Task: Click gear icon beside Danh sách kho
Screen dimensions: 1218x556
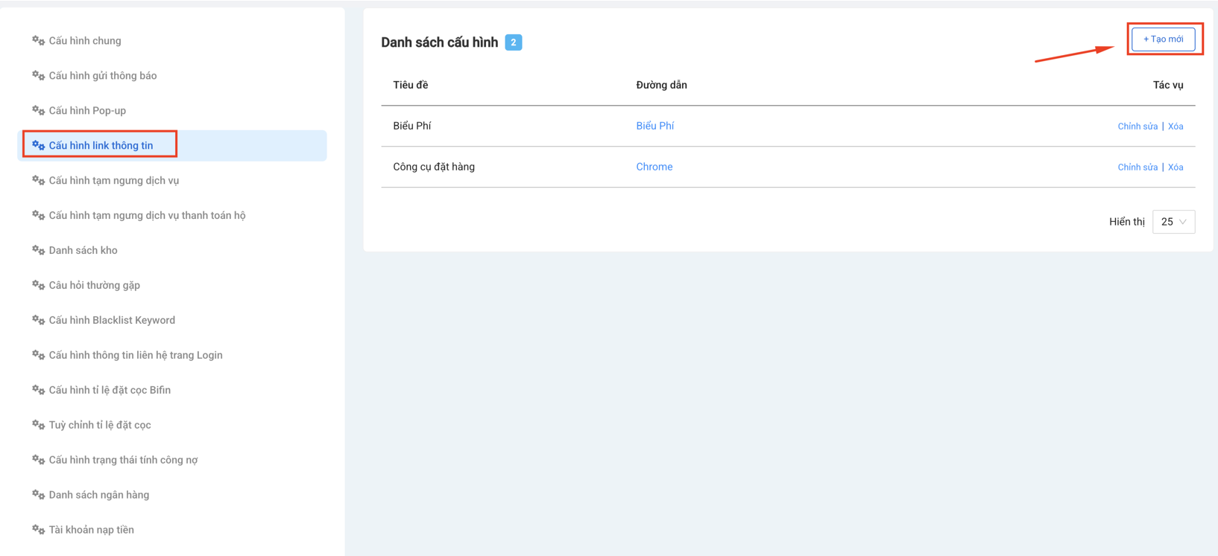Action: tap(38, 250)
